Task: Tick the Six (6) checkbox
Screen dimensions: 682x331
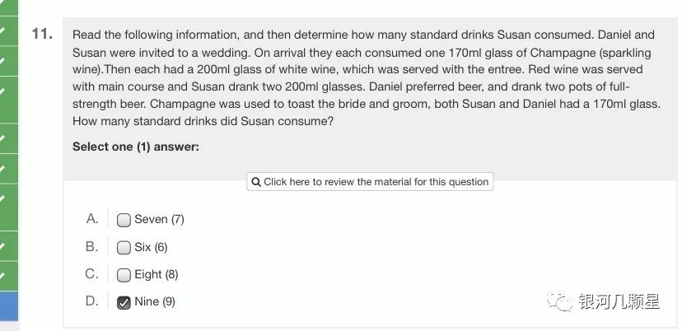Action: pyautogui.click(x=124, y=247)
